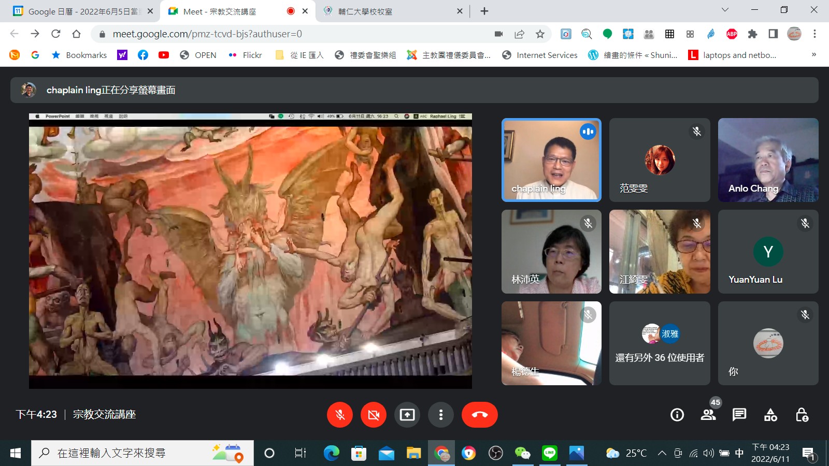Open the Internet Services bookmark
This screenshot has width=829, height=466.
click(540, 55)
